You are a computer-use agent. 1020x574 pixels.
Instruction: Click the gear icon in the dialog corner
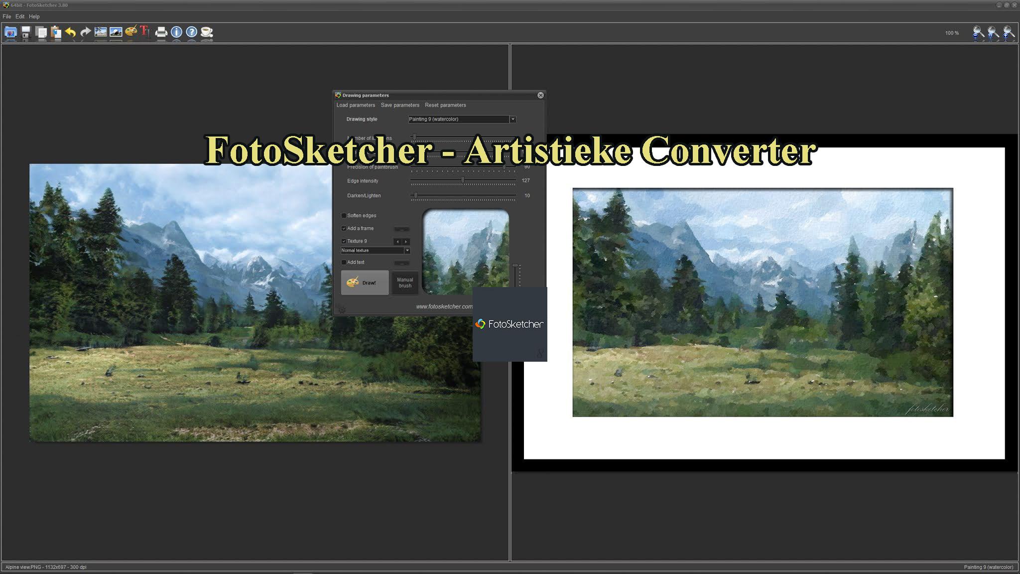(342, 309)
